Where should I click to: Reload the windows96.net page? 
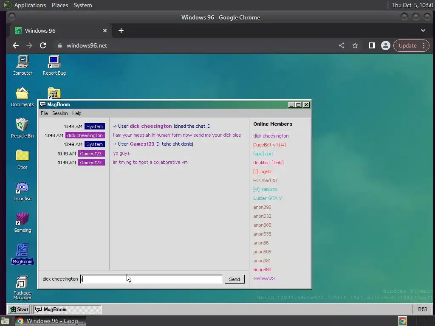click(43, 45)
